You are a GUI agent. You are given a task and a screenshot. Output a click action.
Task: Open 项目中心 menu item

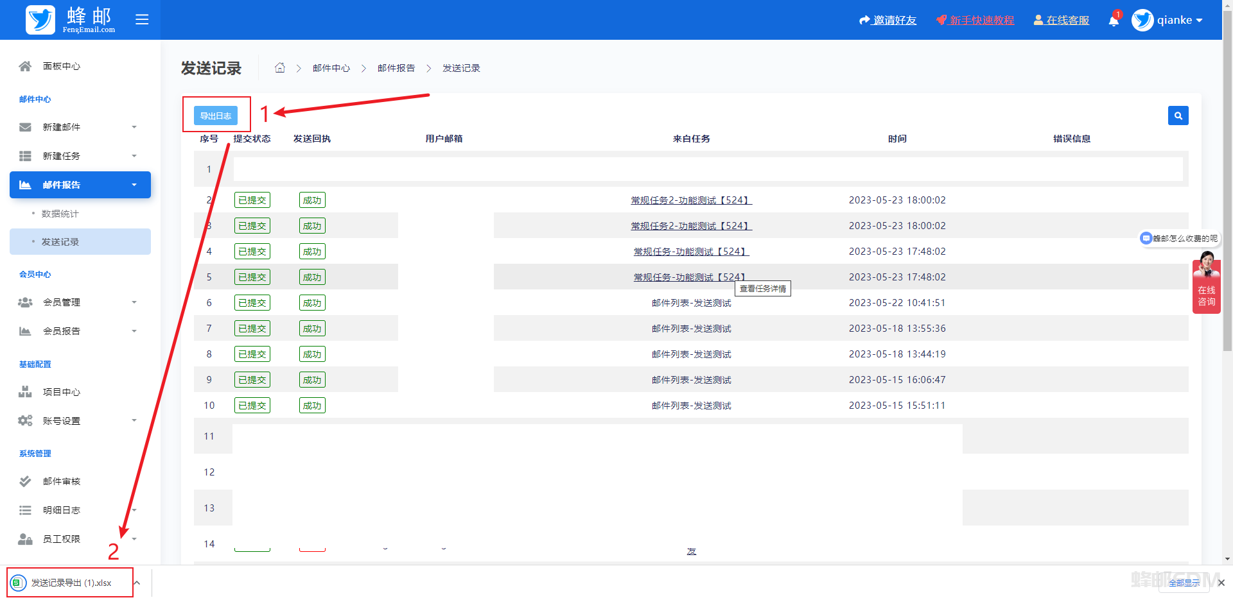coord(62,392)
